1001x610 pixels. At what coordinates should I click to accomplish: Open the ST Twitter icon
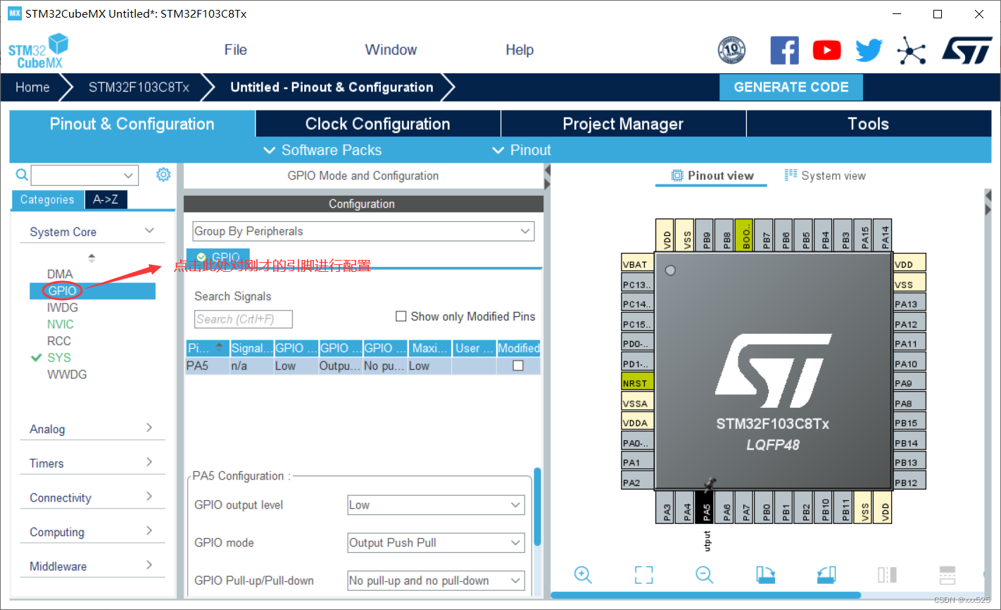pyautogui.click(x=869, y=51)
